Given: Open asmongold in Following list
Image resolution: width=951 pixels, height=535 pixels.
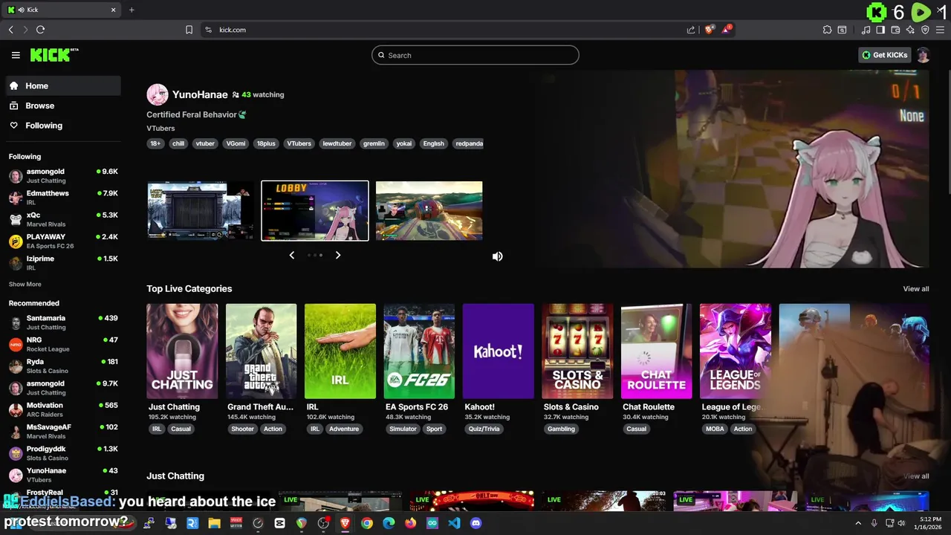Looking at the screenshot, I should pyautogui.click(x=63, y=175).
